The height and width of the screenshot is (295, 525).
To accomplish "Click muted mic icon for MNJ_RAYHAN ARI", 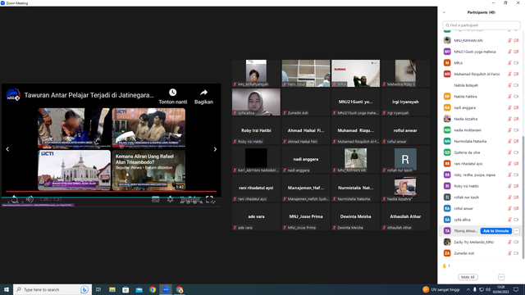I will coord(509,40).
